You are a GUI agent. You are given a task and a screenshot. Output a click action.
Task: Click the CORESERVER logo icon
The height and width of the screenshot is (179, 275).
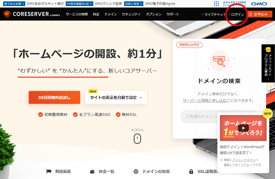pyautogui.click(x=7, y=14)
